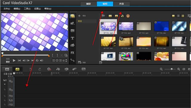Image resolution: width=191 pixels, height=108 pixels.
Task: Click the Zoom in magnifier on timeline
Action: pyautogui.click(x=178, y=69)
